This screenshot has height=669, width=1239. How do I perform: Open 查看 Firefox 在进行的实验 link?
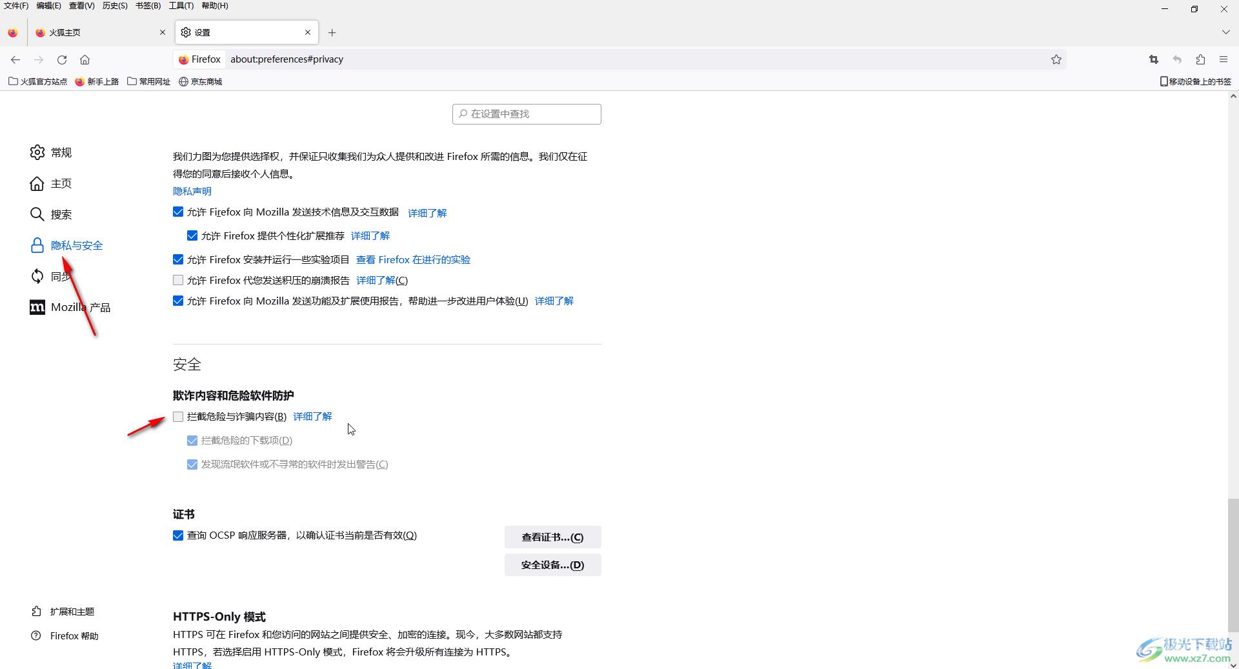tap(413, 259)
